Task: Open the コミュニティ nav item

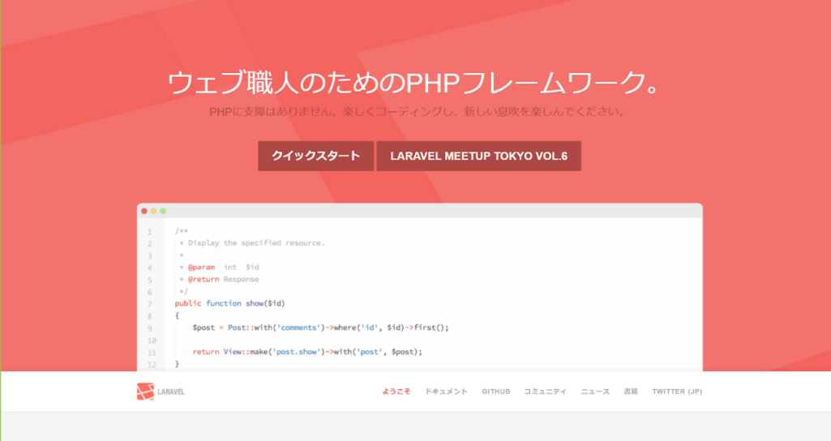Action: 546,392
